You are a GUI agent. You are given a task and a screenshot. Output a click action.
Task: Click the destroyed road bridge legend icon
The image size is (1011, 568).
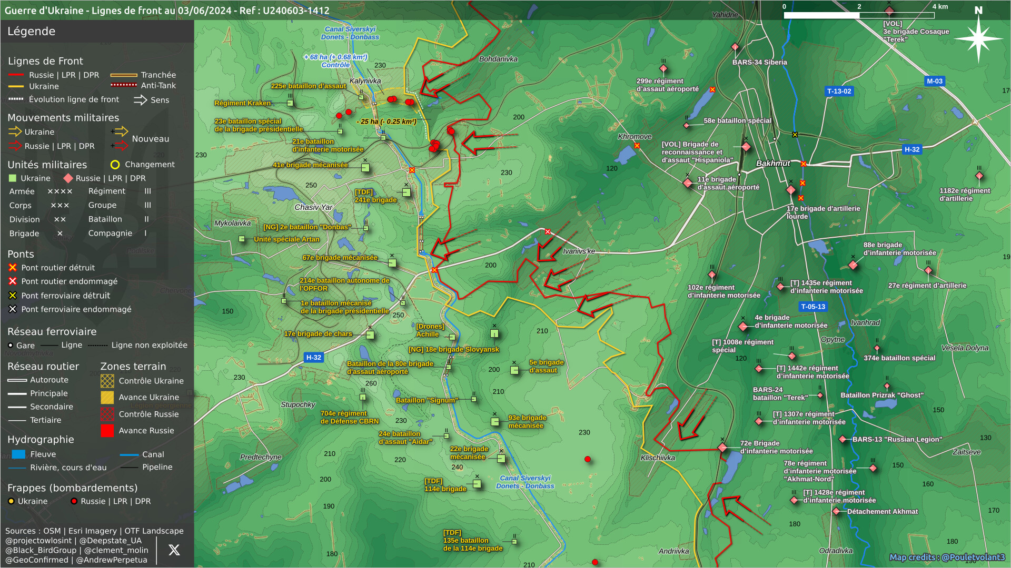13,268
